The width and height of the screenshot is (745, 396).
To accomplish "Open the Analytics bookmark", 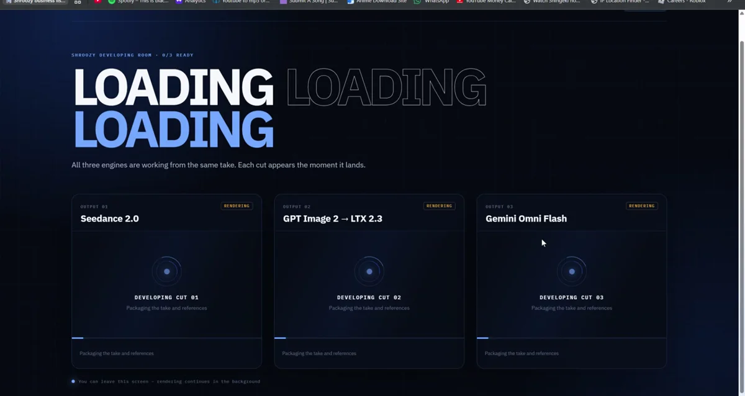I will 191,2.
